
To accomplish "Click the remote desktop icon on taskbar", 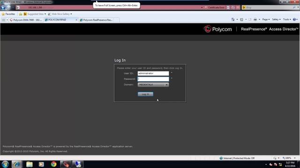I will click(78, 164).
